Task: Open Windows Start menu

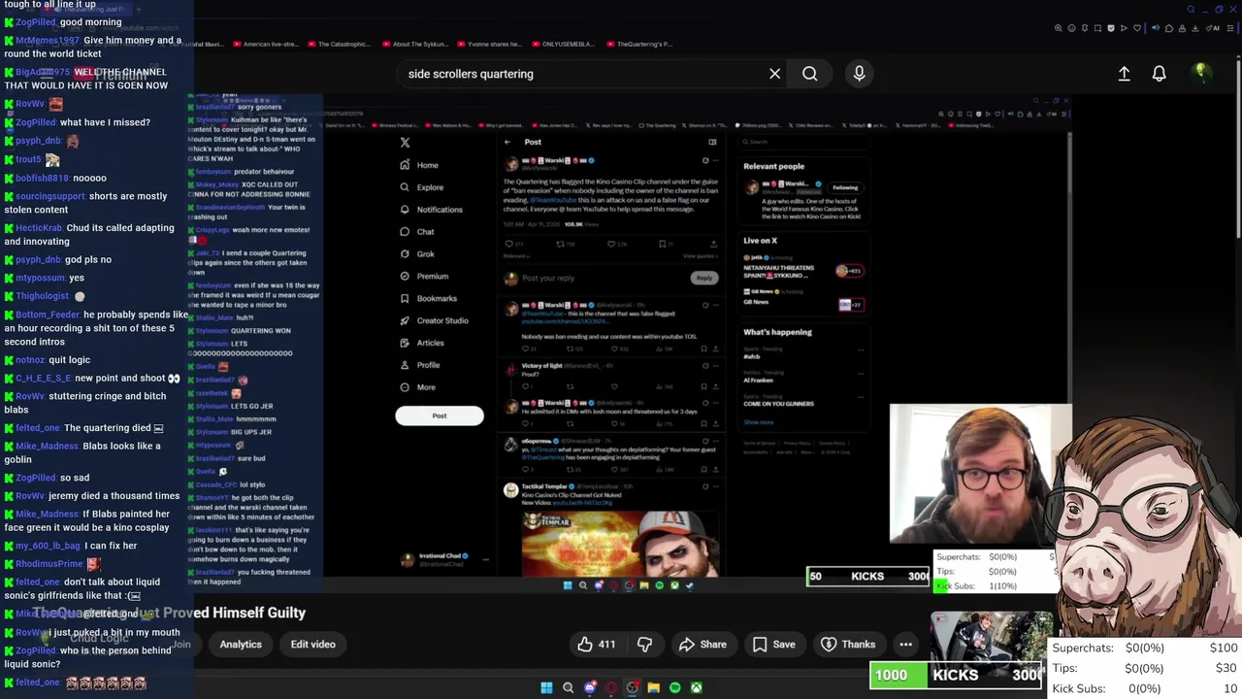Action: 546,688
